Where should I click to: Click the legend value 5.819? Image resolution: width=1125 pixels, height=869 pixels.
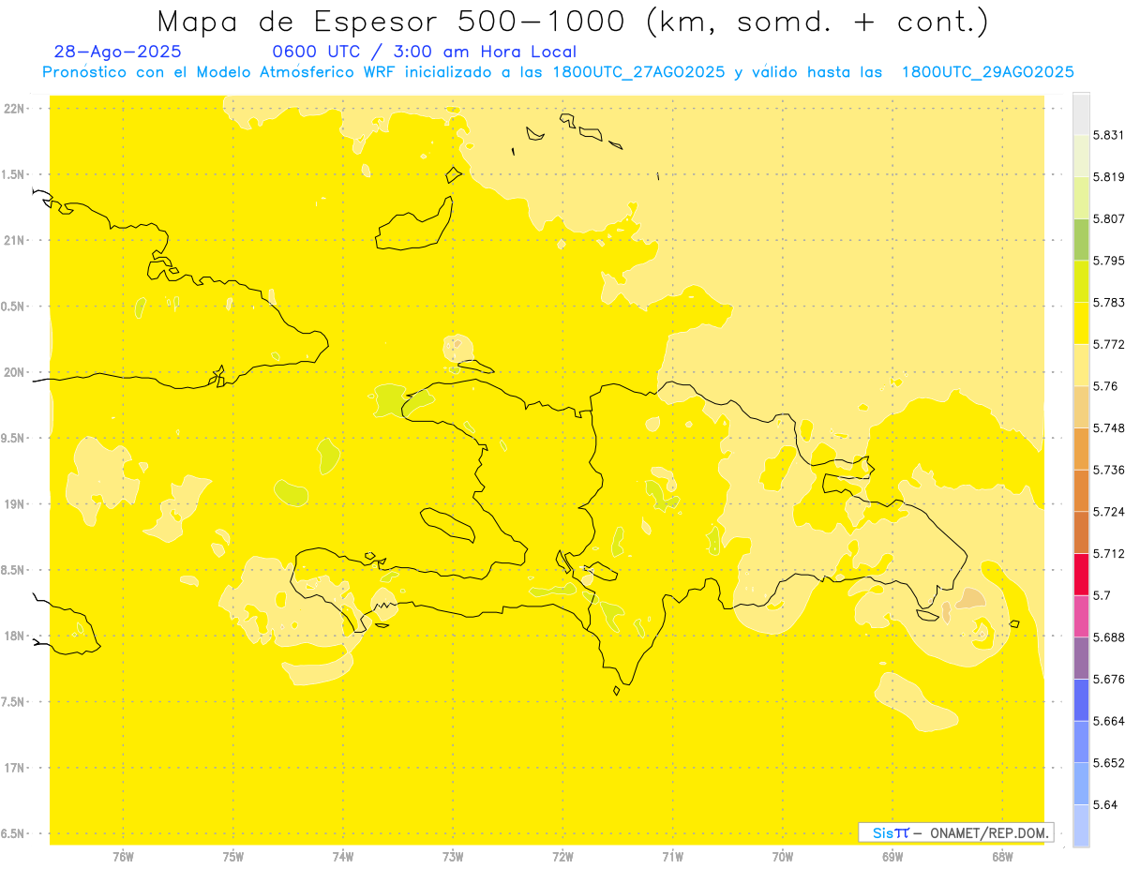(1108, 177)
